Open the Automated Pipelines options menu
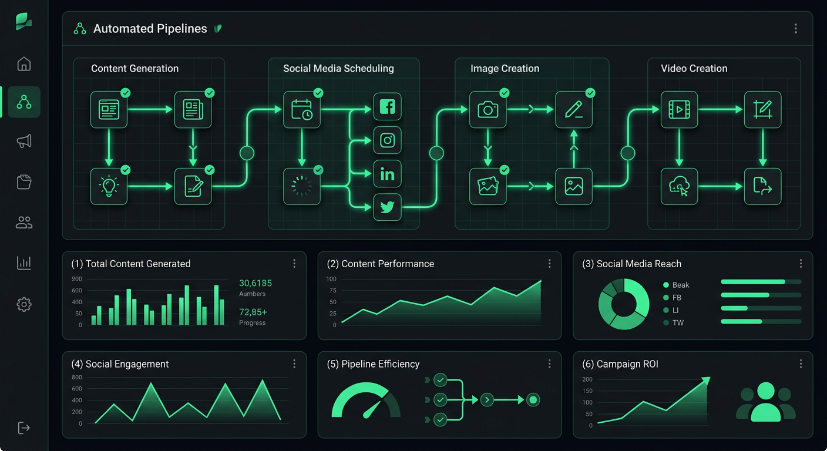Viewport: 827px width, 451px height. click(796, 28)
